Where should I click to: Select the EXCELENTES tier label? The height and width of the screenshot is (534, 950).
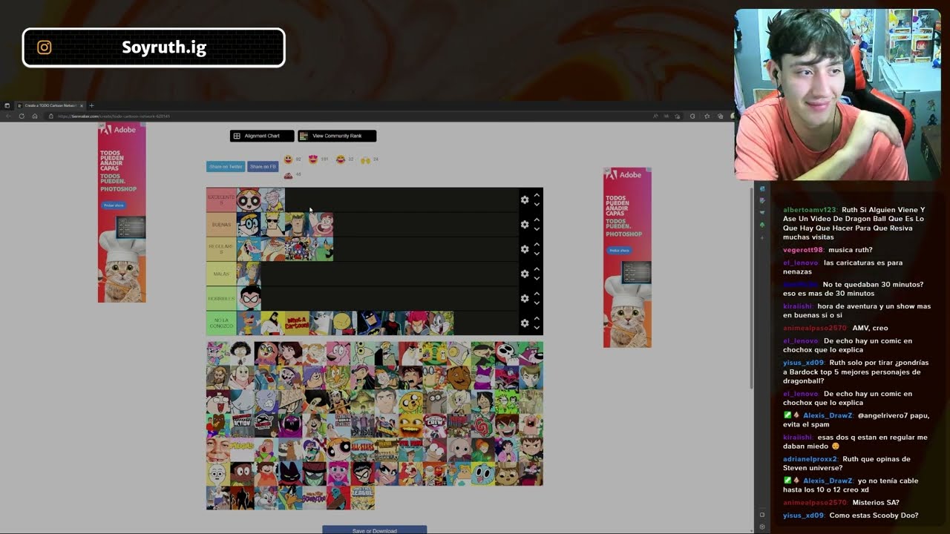[x=221, y=200]
